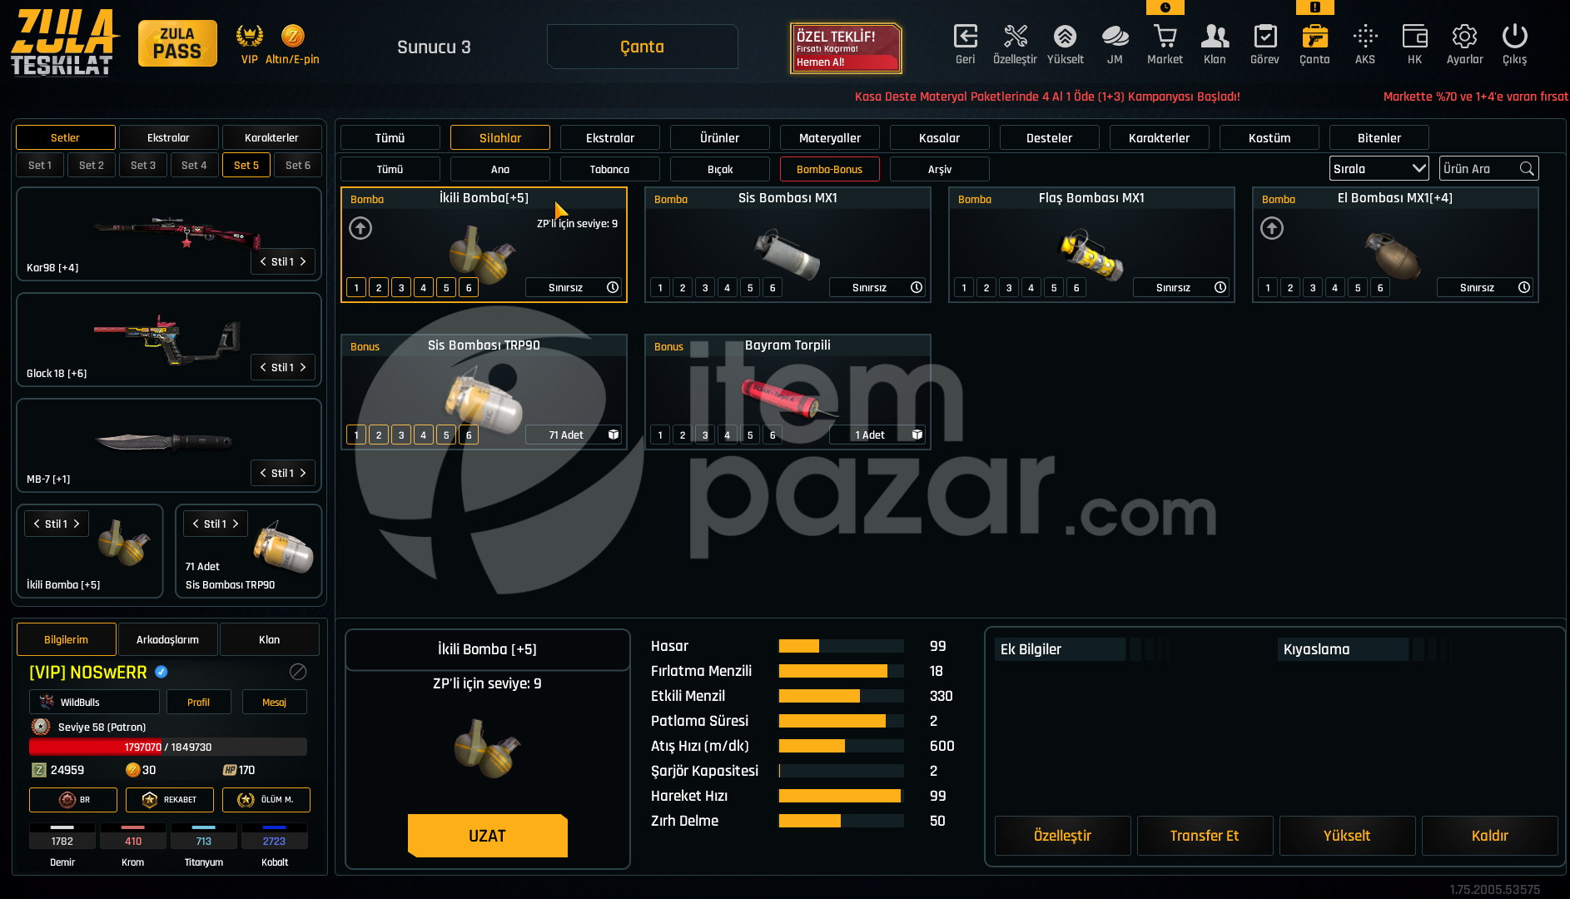Image resolution: width=1570 pixels, height=899 pixels.
Task: Open the AKS icon
Action: 1364,37
